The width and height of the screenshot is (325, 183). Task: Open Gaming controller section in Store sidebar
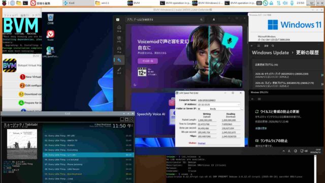(x=119, y=50)
